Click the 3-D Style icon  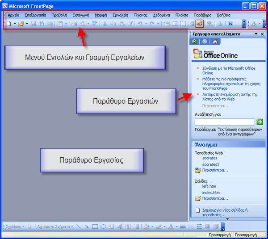tap(216, 226)
